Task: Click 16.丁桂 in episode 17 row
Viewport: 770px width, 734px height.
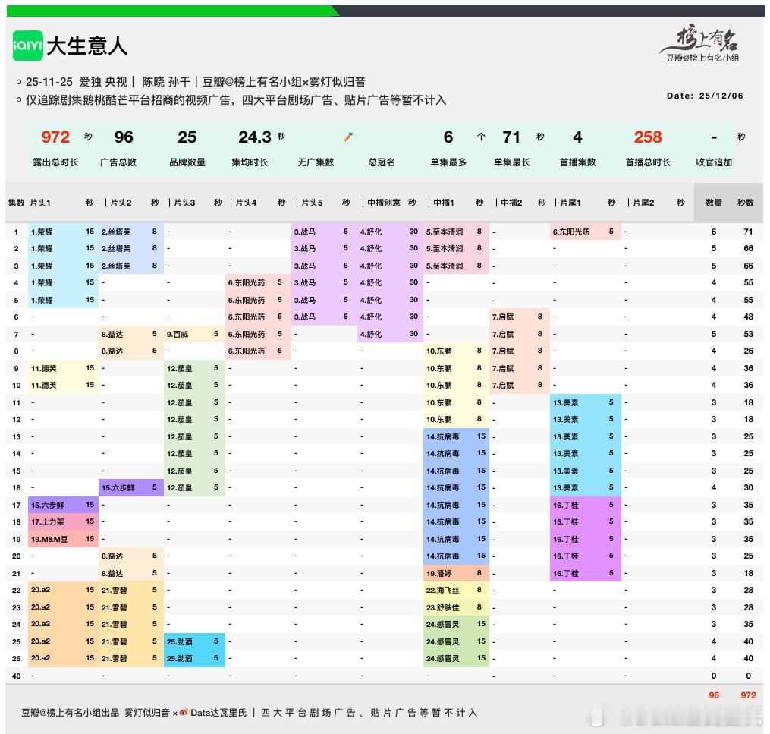Action: 586,505
